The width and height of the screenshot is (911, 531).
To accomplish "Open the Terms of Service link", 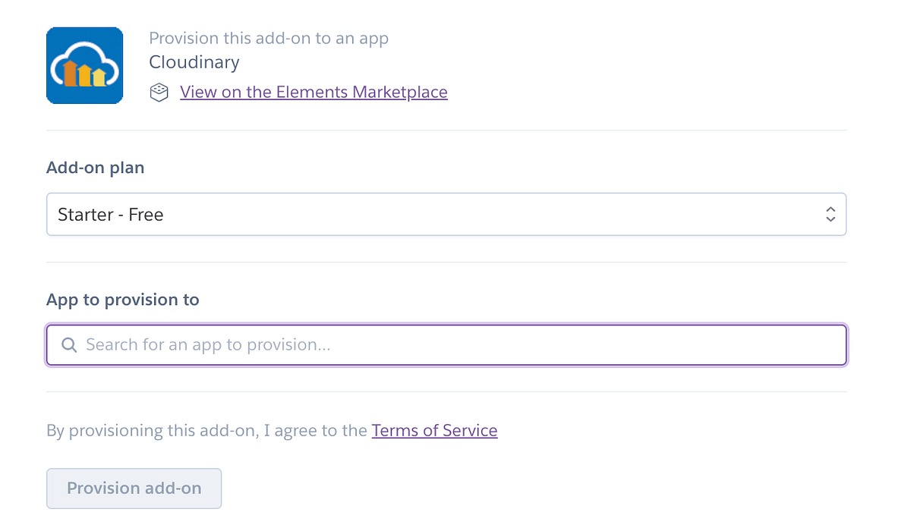I will pos(434,431).
